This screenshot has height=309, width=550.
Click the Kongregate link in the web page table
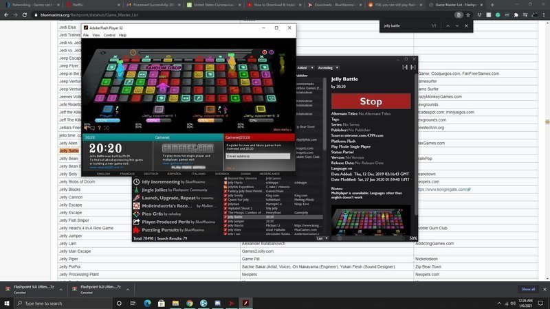click(443, 190)
